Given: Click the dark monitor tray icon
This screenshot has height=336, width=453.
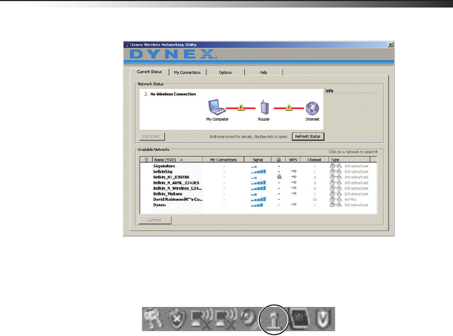Looking at the screenshot, I should pyautogui.click(x=300, y=319).
